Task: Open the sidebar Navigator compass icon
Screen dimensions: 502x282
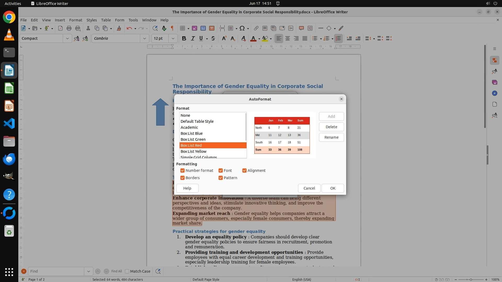Action: pos(494,93)
